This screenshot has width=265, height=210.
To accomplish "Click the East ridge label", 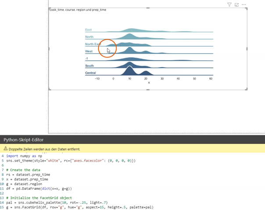I will (88, 30).
